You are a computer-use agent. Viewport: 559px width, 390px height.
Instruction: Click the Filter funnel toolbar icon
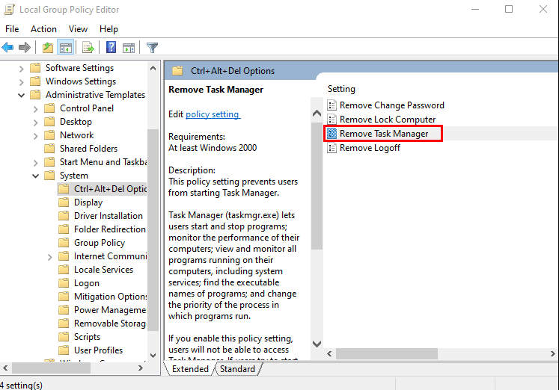[152, 47]
